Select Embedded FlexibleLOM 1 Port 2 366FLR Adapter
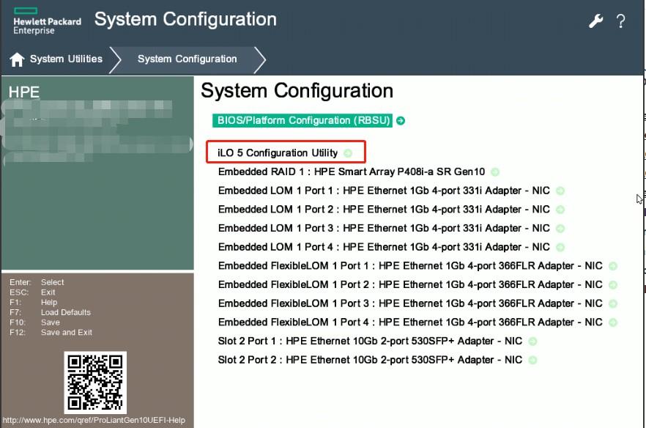Screen dimensions: 646x428 410,284
